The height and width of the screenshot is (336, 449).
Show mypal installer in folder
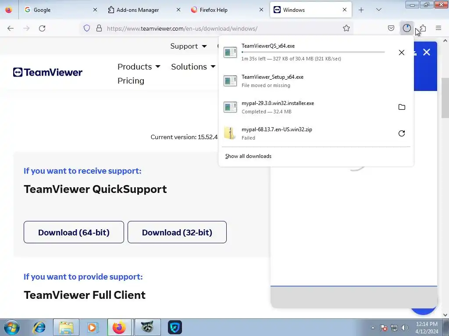402,107
